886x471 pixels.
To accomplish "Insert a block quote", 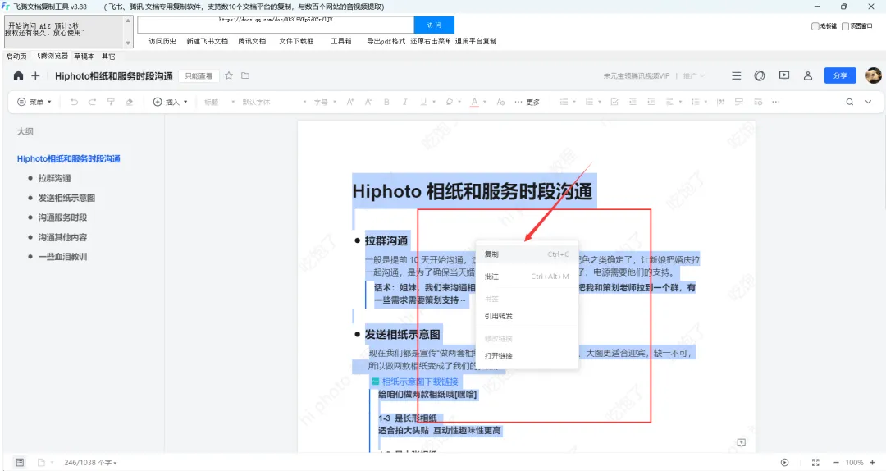I will click(x=720, y=102).
